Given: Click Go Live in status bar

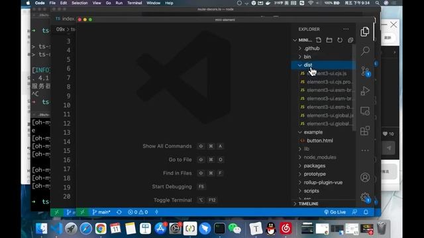Looking at the screenshot, I should point(335,212).
